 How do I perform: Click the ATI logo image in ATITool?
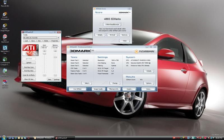point(31,50)
